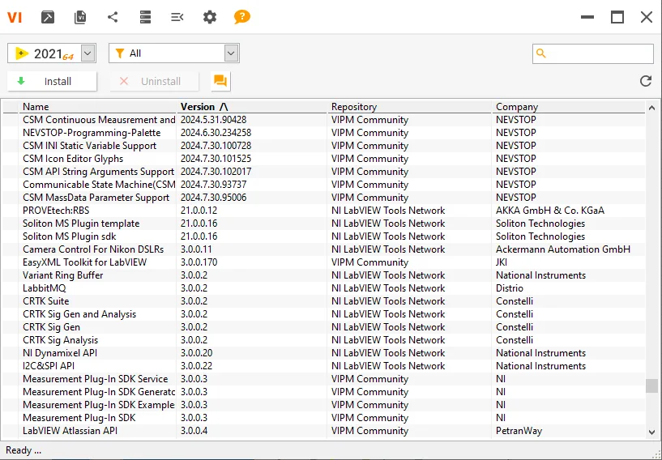This screenshot has width=662, height=460.
Task: Select CSM Continuous Measurement package row
Action: (x=324, y=120)
